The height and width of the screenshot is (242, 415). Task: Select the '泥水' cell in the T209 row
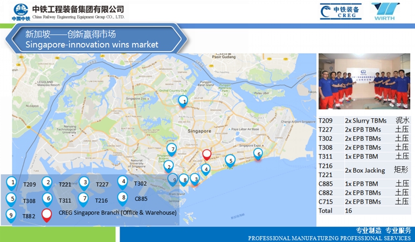pos(402,120)
